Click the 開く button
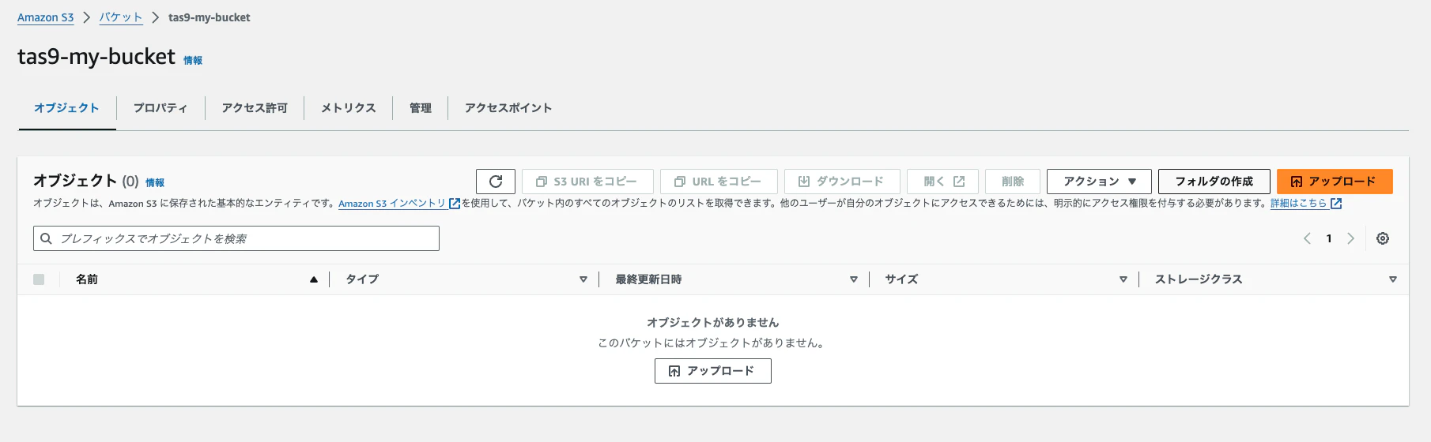Screen dimensions: 1431x442 [x=942, y=182]
